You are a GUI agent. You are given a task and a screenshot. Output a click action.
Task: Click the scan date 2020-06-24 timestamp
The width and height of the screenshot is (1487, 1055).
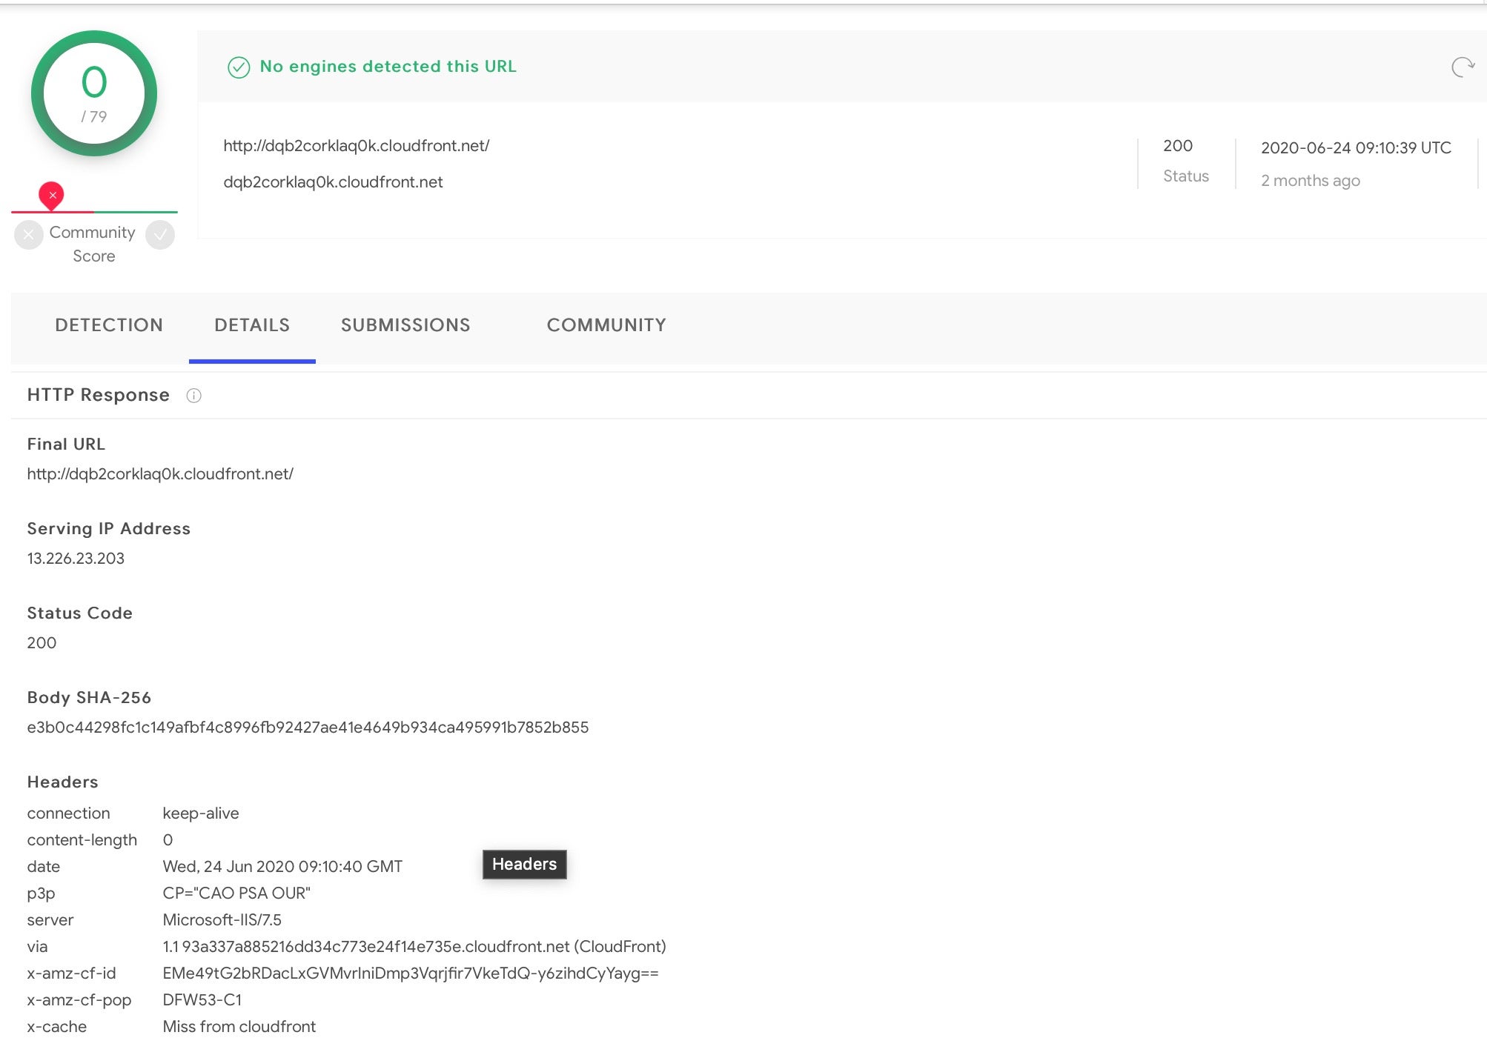pos(1356,148)
